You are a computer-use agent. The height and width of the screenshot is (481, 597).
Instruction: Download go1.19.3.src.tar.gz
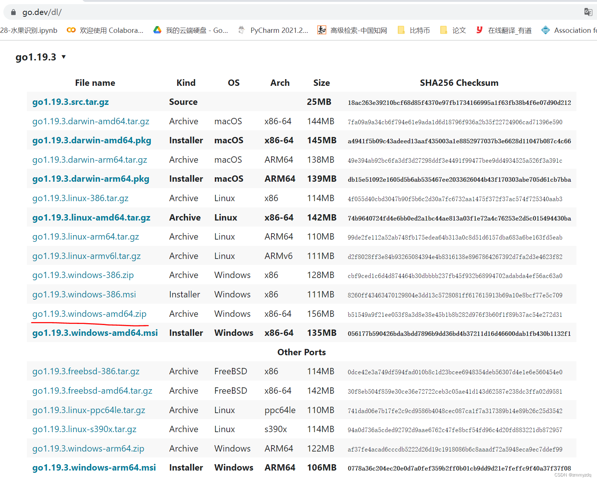[x=70, y=102]
